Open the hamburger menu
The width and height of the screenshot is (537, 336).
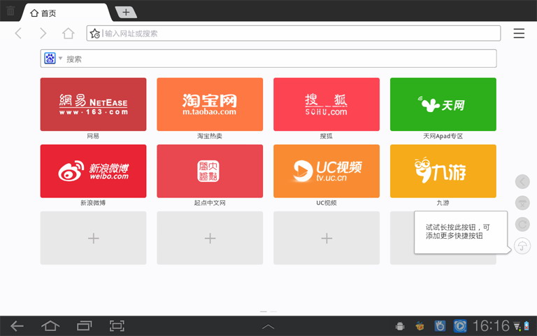click(x=519, y=34)
